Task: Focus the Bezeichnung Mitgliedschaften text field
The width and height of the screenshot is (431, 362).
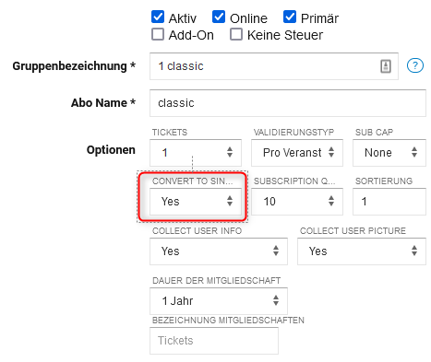Action: (214, 341)
